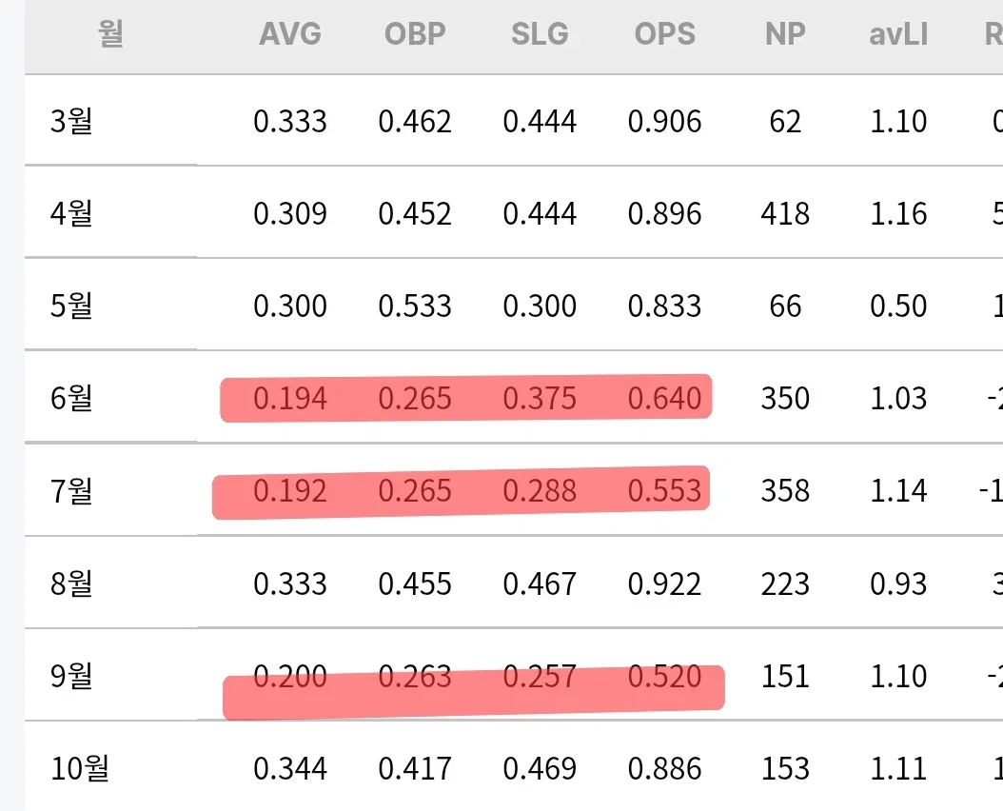Click the SLG column header
This screenshot has height=811, width=1003.
tap(540, 34)
